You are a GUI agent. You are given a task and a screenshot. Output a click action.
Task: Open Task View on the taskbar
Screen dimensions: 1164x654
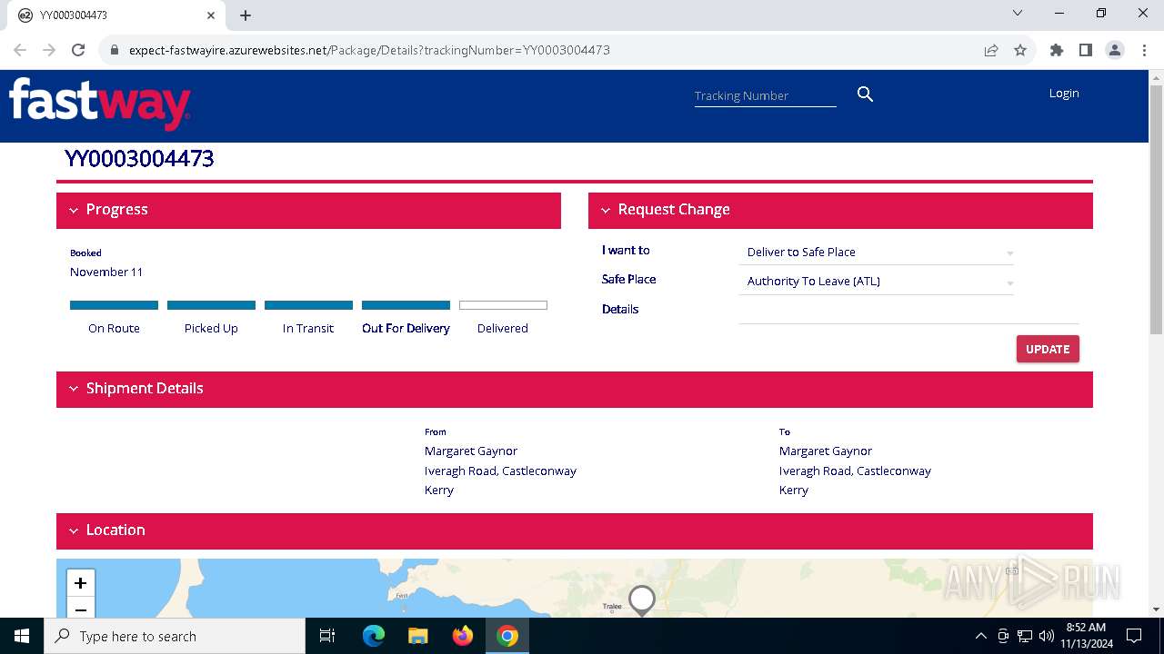click(x=327, y=636)
